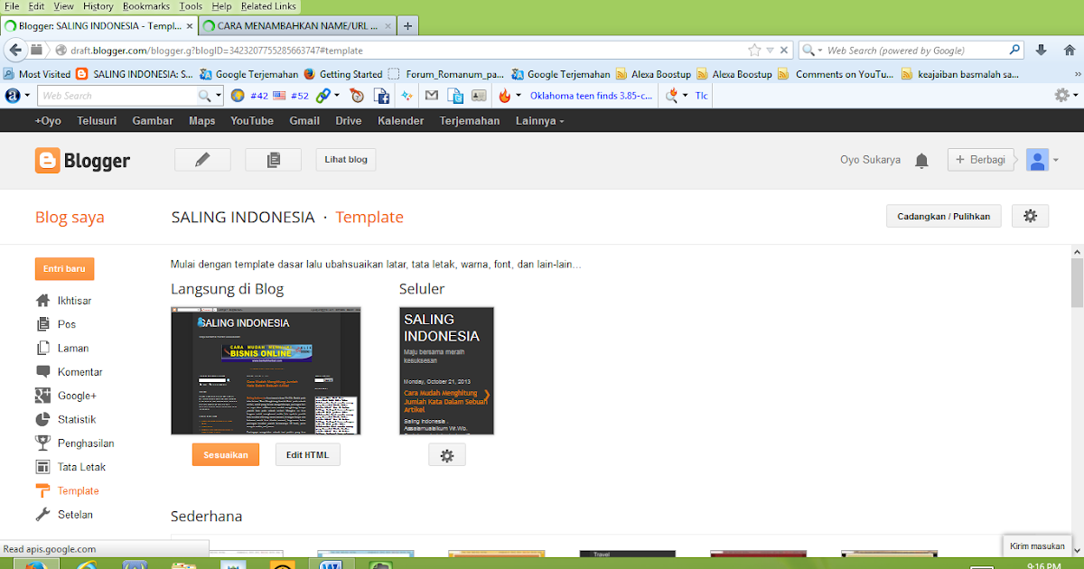1084x569 pixels.
Task: Click the toolbar gear options icon
Action: pos(1061,95)
